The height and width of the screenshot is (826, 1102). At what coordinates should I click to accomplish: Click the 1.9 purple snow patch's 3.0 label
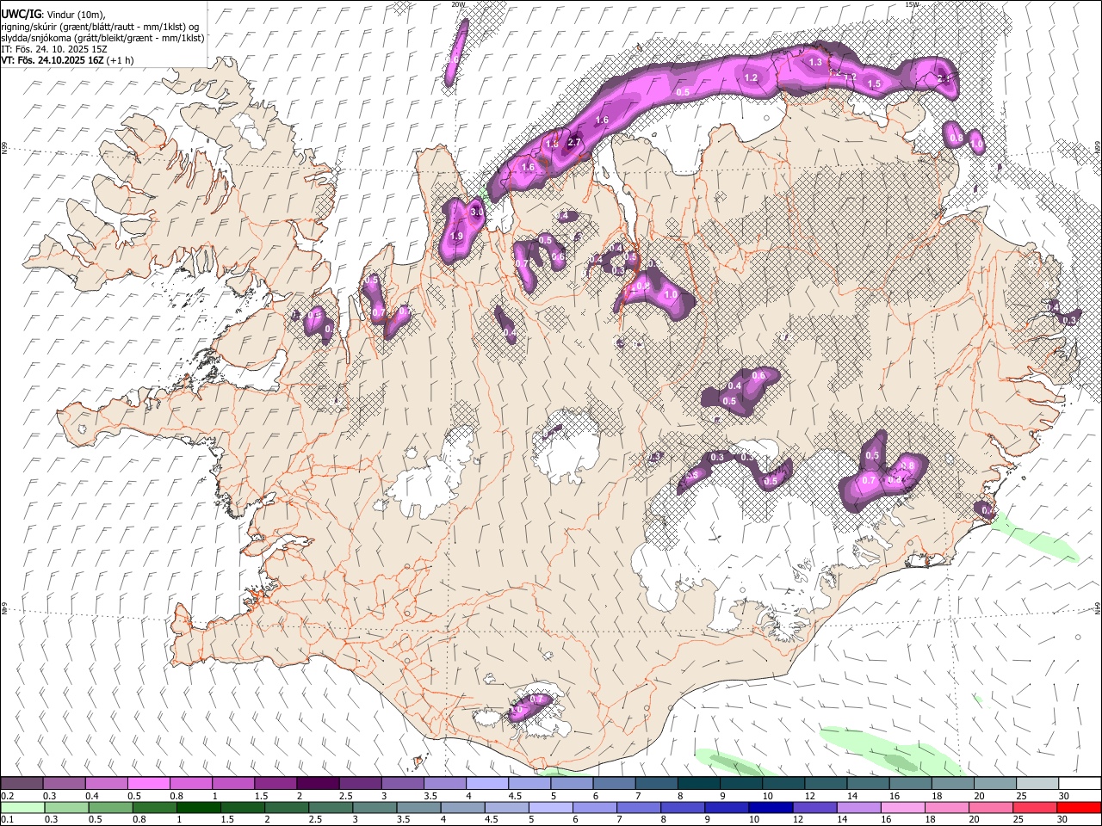tap(477, 212)
